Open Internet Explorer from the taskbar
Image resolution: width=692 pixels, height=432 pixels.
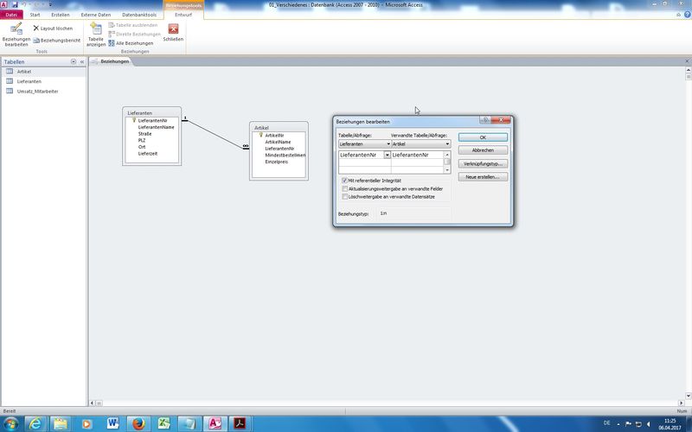coord(35,424)
